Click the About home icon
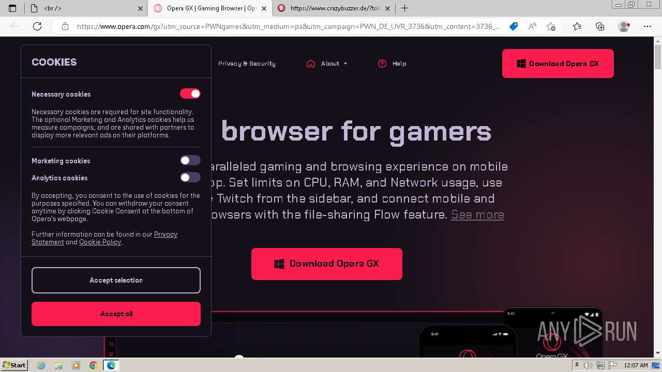662x372 pixels. pyautogui.click(x=311, y=64)
